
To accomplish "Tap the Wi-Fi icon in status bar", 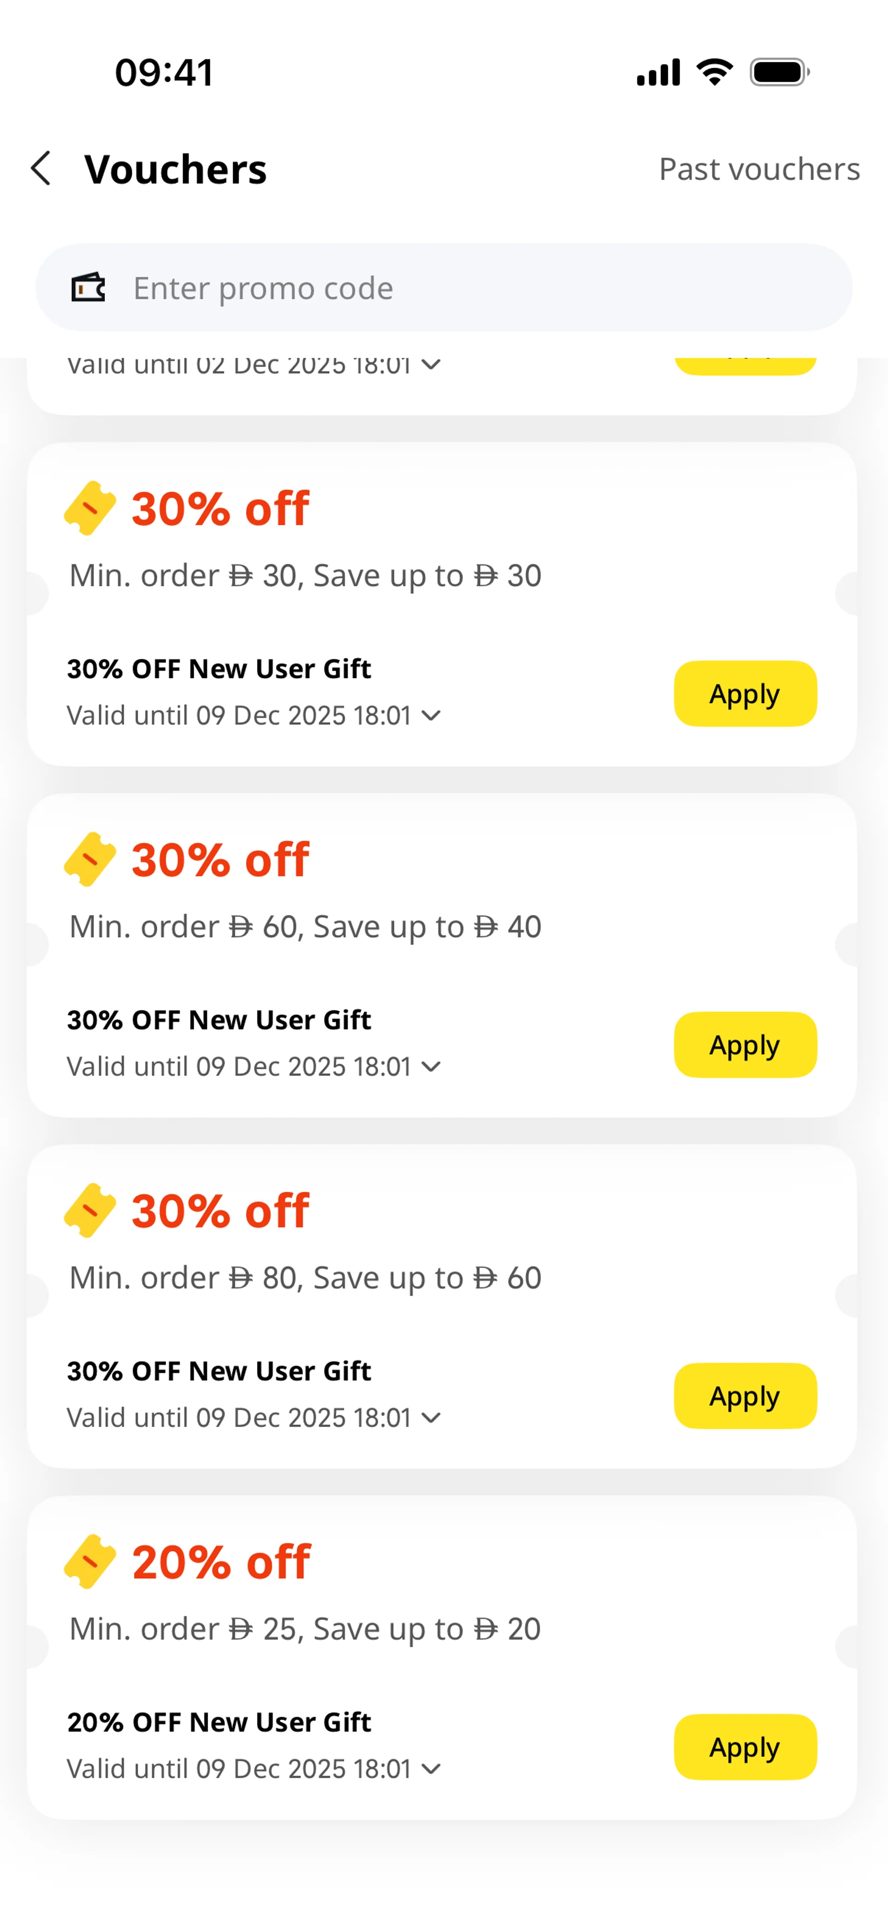I will click(714, 73).
